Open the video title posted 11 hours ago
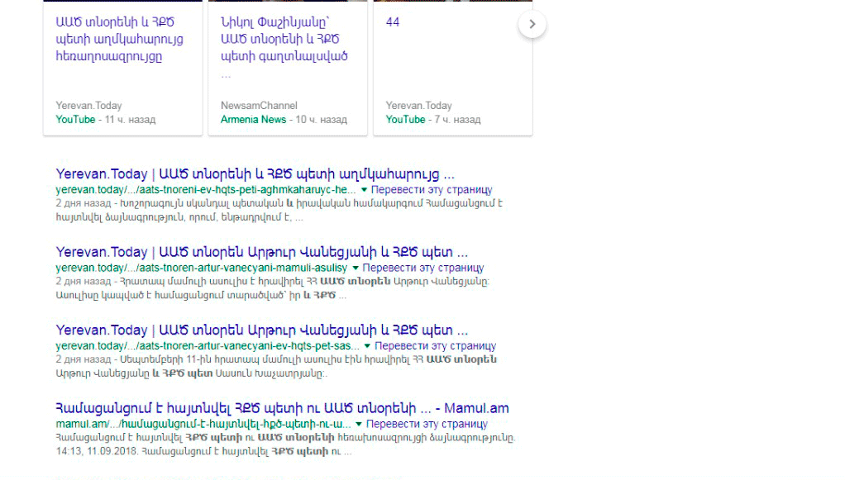The height and width of the screenshot is (480, 845). [119, 40]
